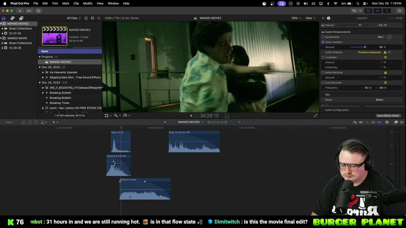
Task: Open the Photos and Audio sidebar
Action: [x=12, y=18]
